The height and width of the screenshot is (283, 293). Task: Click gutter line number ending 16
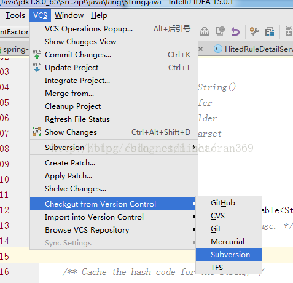[x=4, y=272]
